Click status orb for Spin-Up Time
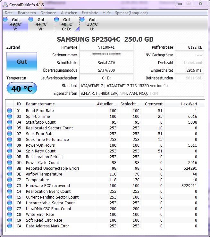210x237 pixels. point(10,116)
